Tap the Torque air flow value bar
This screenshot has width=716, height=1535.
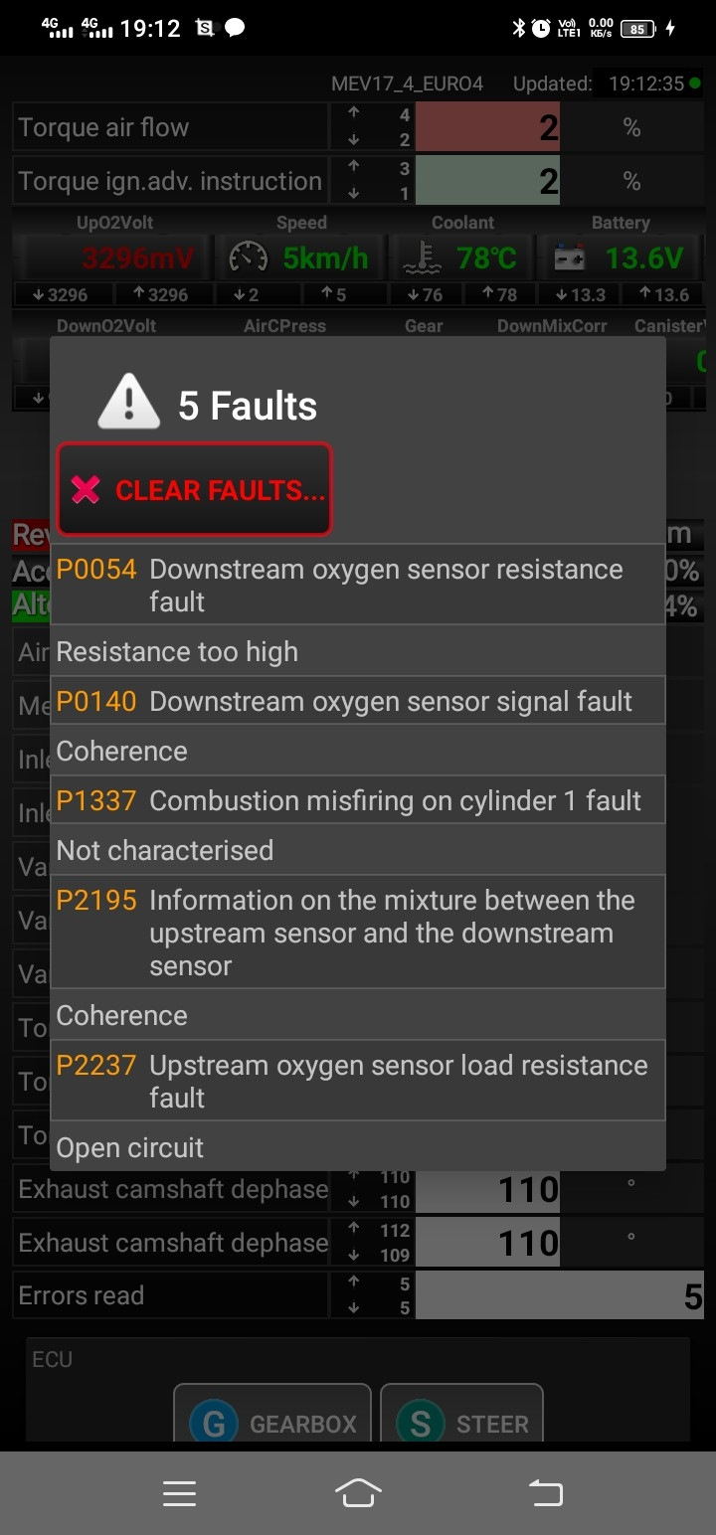pyautogui.click(x=487, y=127)
